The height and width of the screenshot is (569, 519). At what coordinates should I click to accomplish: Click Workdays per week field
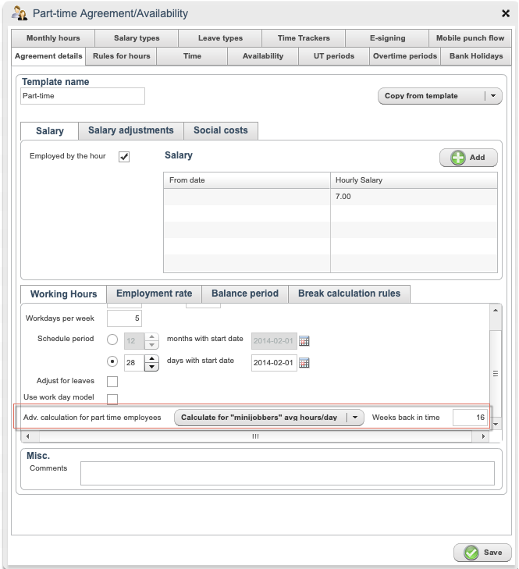[125, 318]
